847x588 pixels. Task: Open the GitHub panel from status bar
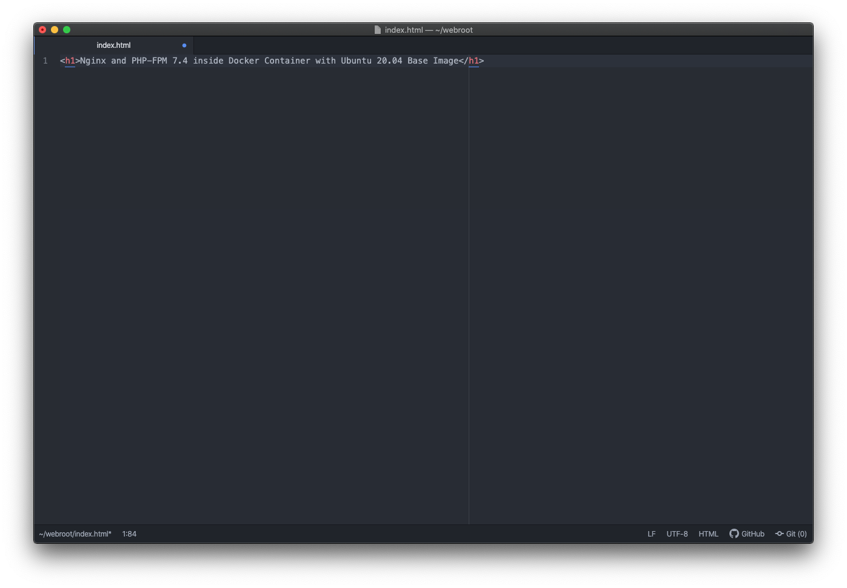[x=747, y=534]
